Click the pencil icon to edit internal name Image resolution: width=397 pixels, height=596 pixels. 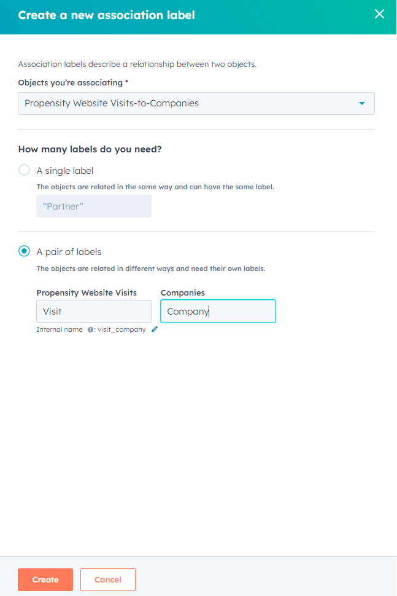(155, 329)
